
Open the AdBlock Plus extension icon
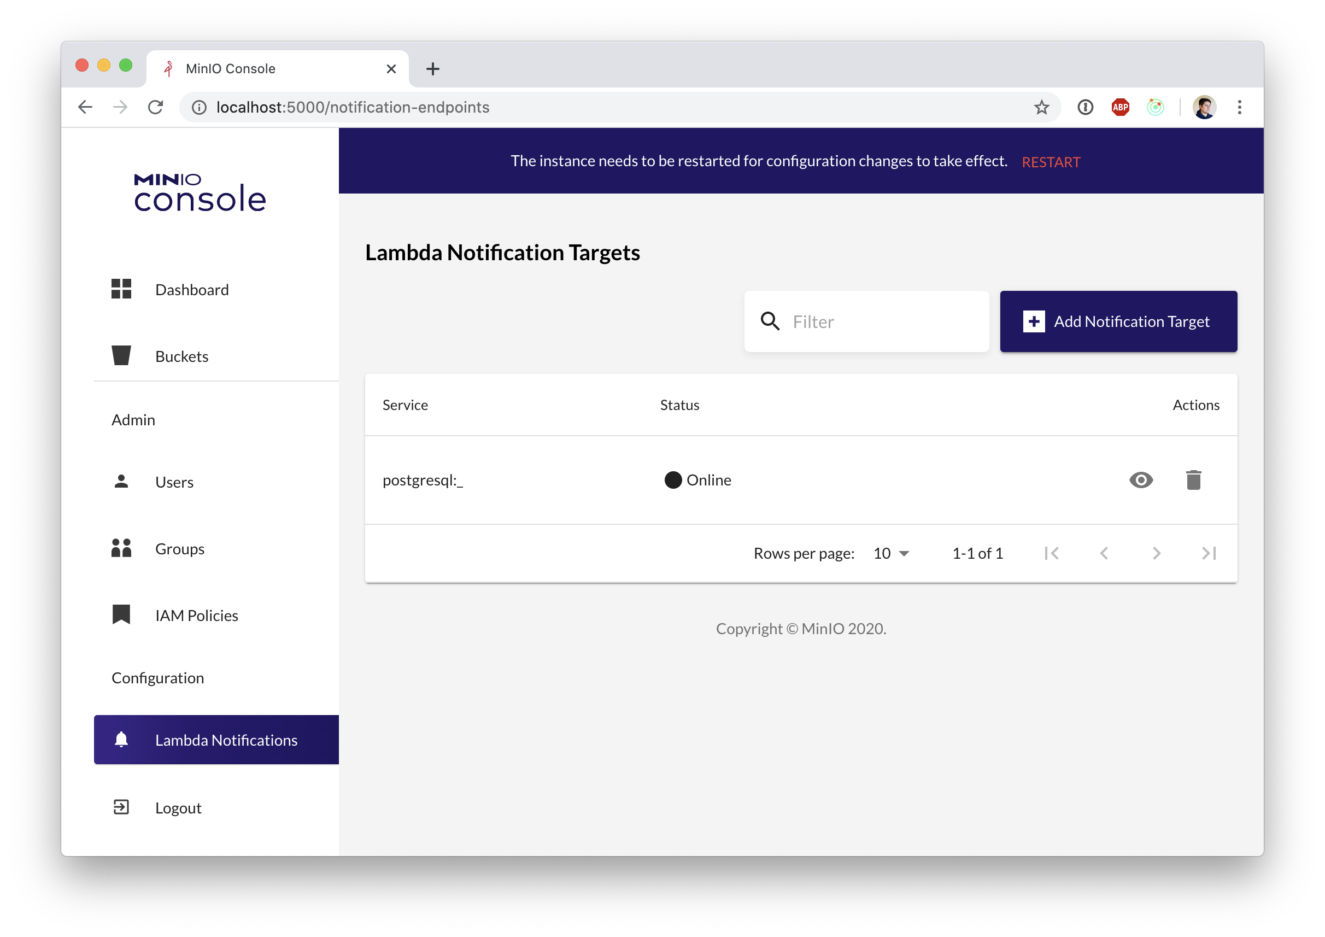1119,107
